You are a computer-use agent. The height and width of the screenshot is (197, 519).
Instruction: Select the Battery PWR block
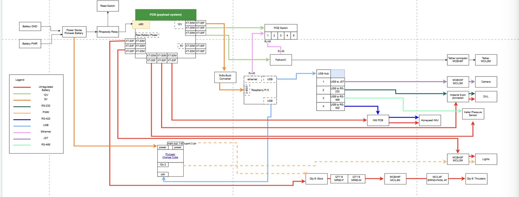[30, 43]
